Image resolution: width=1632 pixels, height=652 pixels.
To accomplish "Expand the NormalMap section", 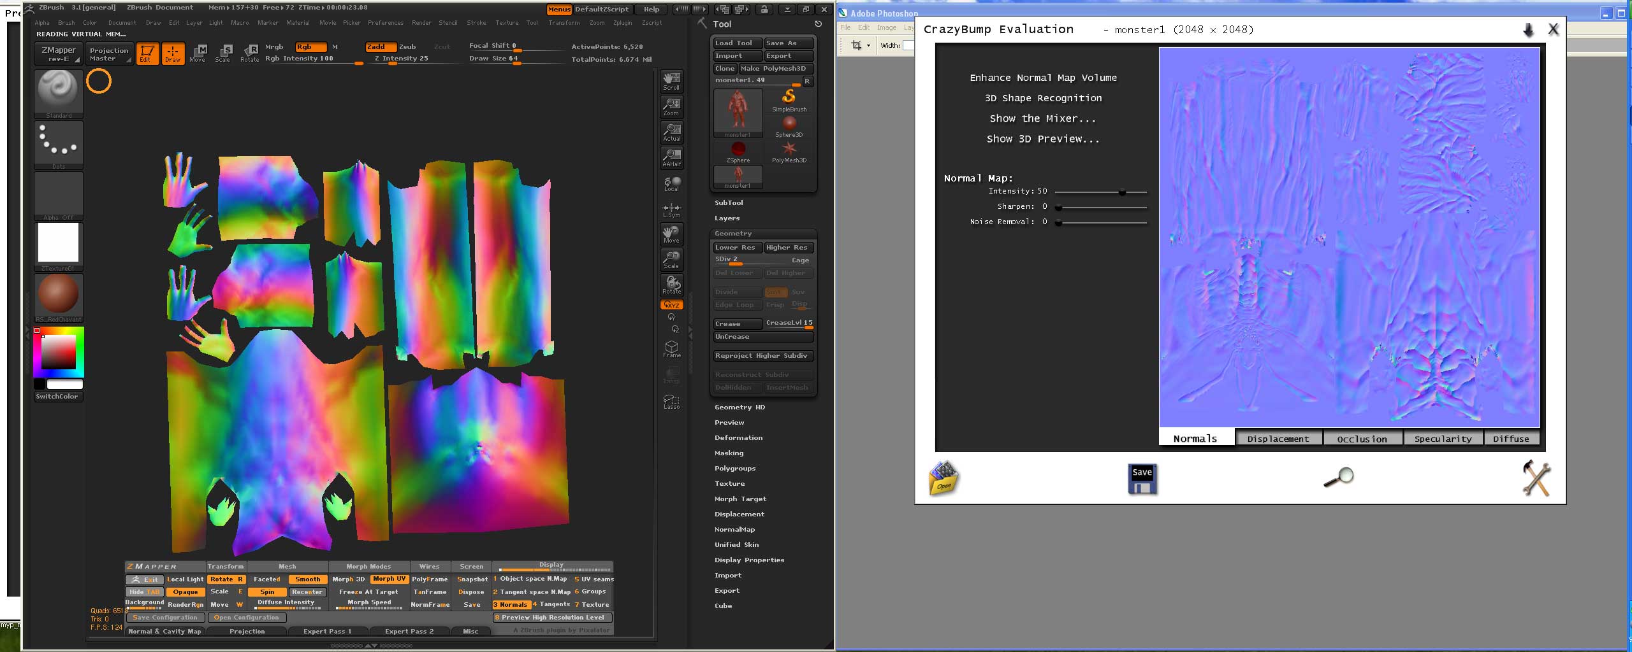I will 734,530.
